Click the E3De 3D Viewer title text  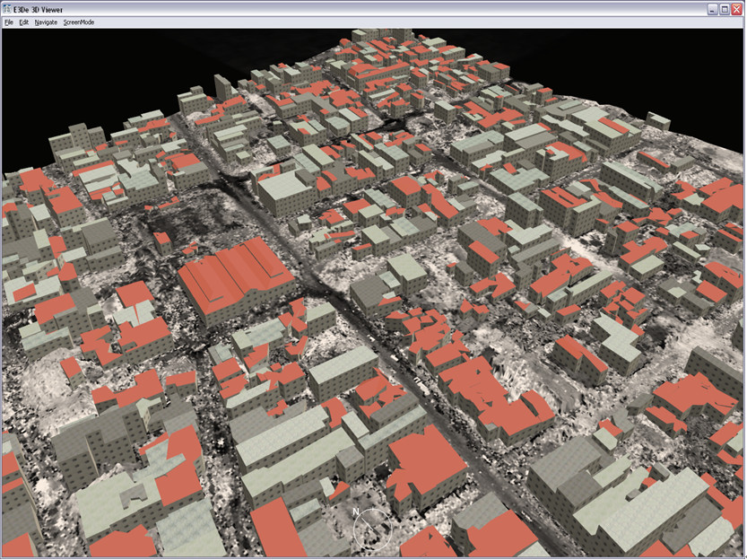(39, 8)
